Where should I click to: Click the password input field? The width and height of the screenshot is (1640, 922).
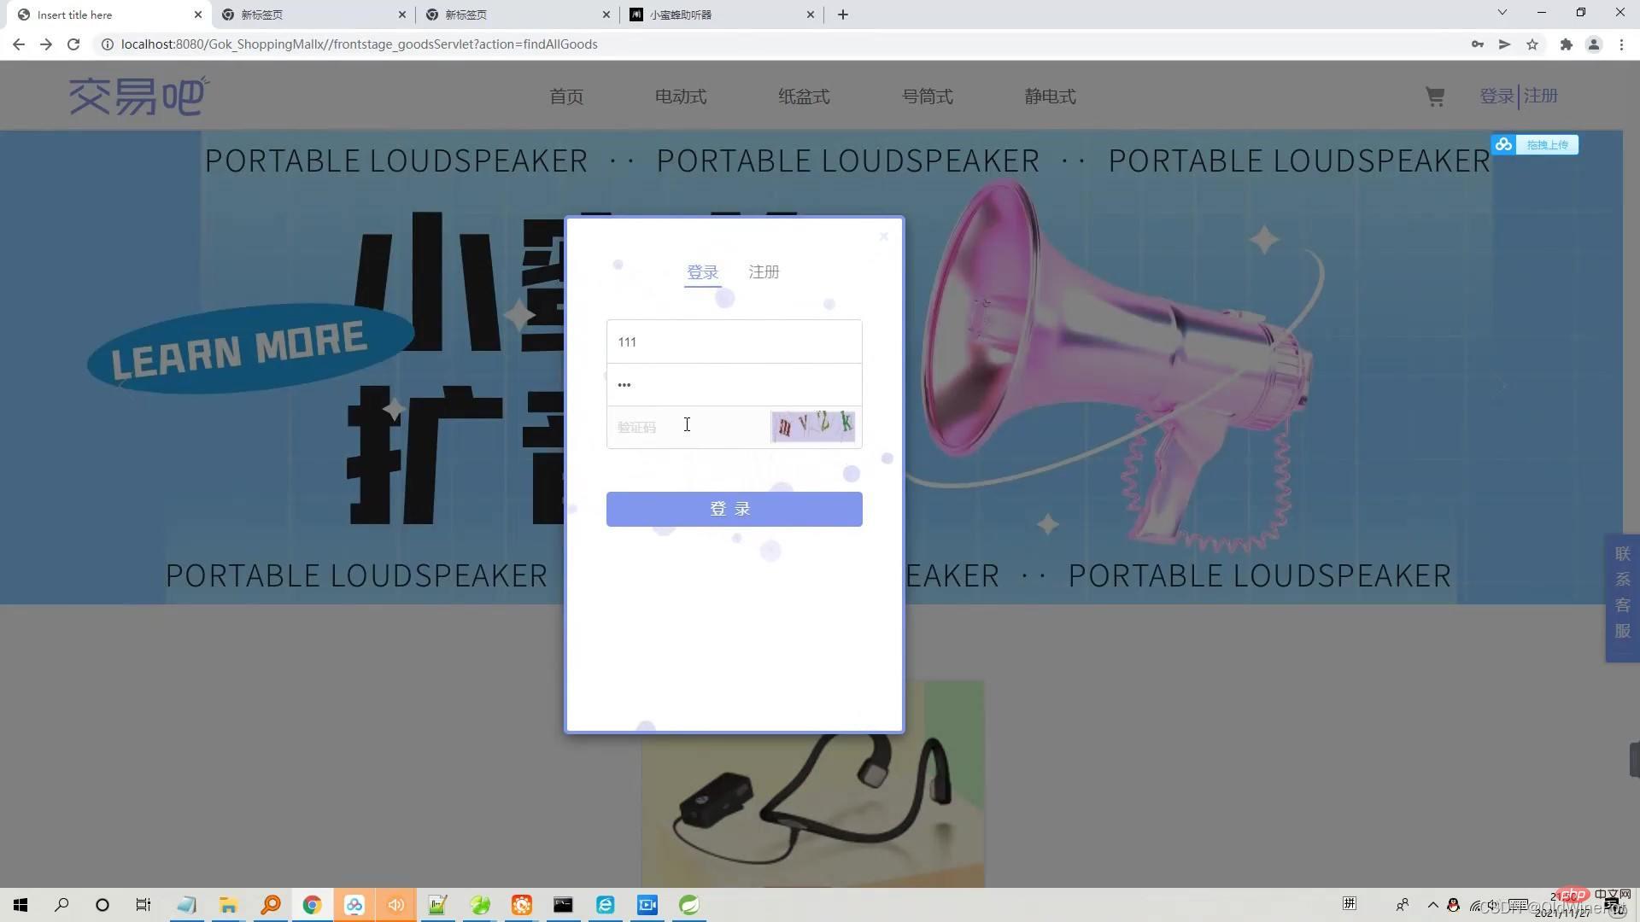pos(733,384)
